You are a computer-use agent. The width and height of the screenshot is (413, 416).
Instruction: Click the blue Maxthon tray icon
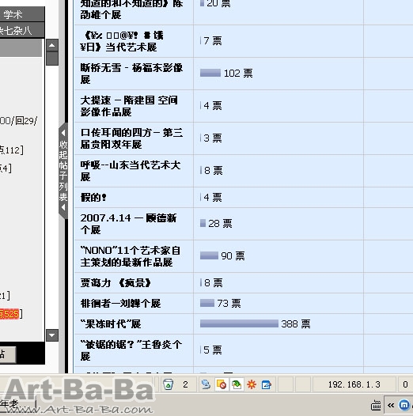point(404,405)
